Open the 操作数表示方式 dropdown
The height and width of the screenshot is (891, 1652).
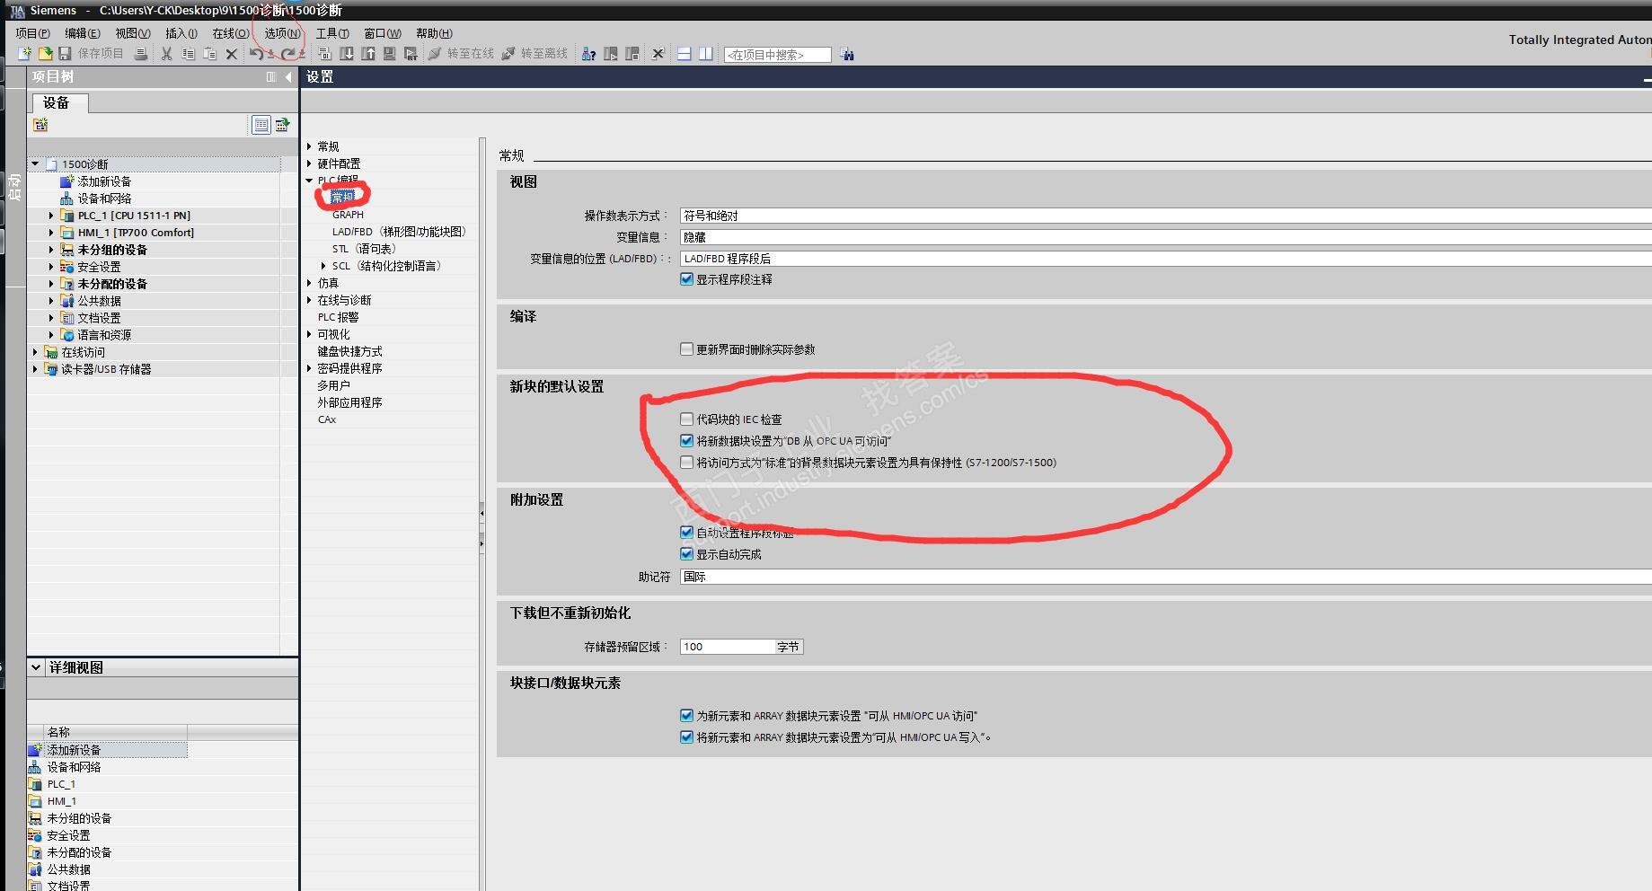(x=1165, y=216)
